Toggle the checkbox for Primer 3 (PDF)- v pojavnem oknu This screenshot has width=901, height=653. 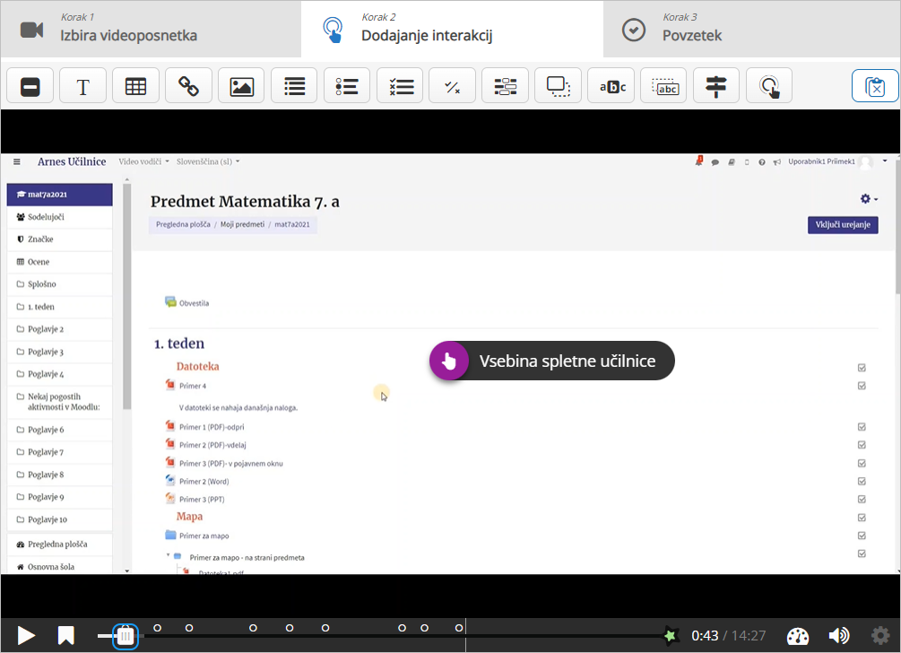point(862,464)
